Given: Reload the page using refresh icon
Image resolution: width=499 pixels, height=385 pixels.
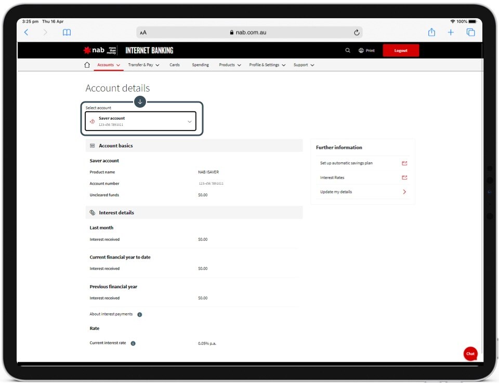Looking at the screenshot, I should 357,32.
